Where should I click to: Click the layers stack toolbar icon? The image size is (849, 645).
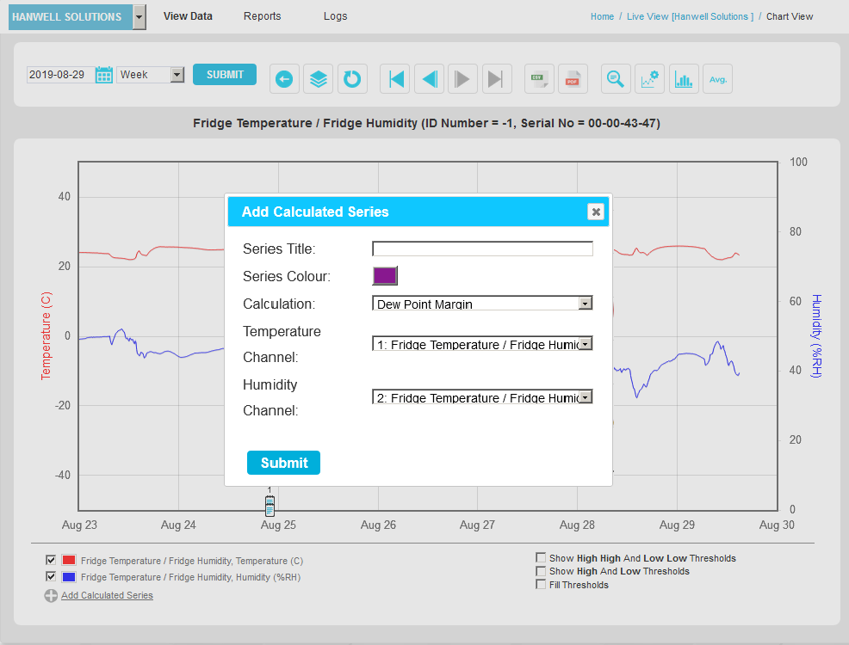pos(319,79)
